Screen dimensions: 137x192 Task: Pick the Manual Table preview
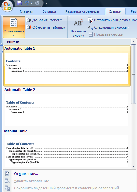(x=67, y=151)
